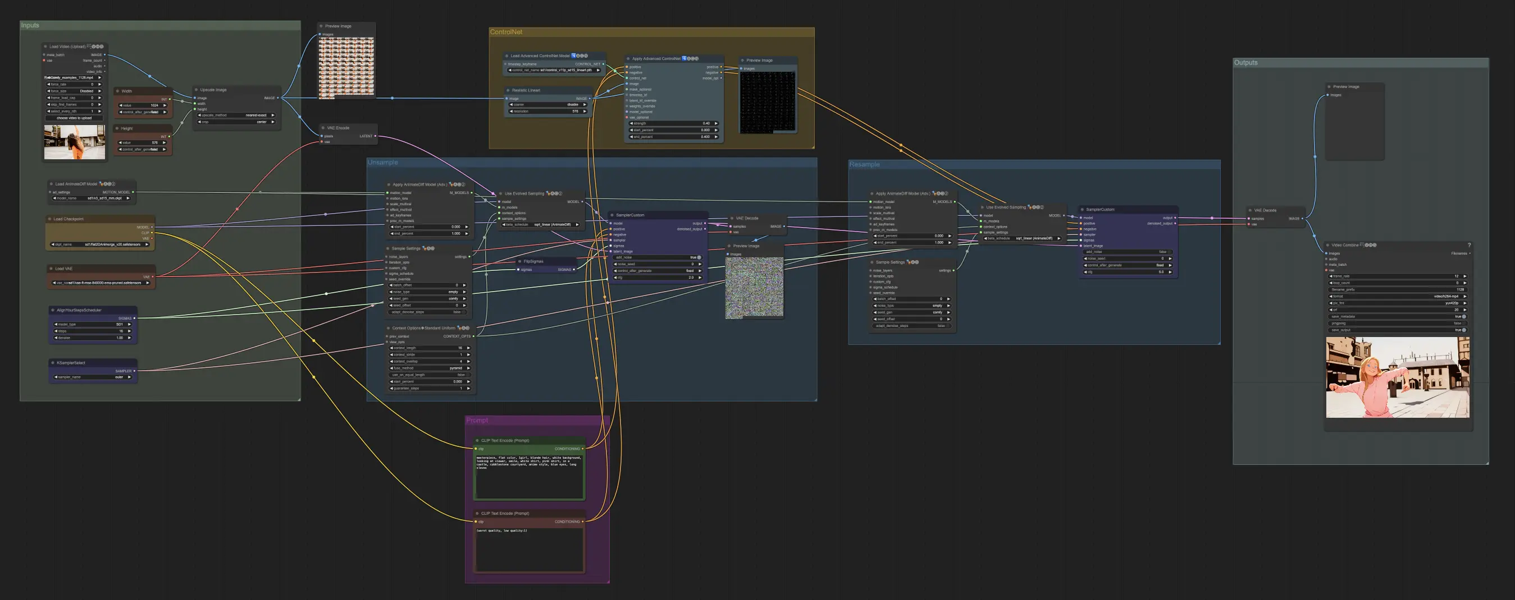This screenshot has width=1515, height=600.
Task: Collapse the Height node dot
Action: pyautogui.click(x=117, y=128)
